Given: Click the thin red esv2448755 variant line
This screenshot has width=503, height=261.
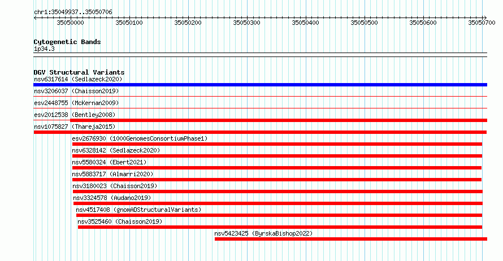Looking at the screenshot, I should coord(260,108).
